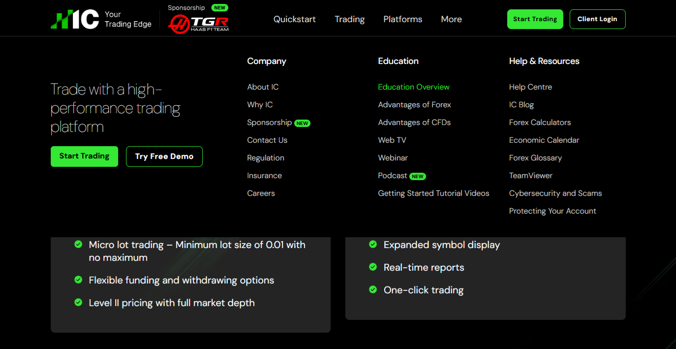Open the More menu
The height and width of the screenshot is (349, 676).
[452, 19]
